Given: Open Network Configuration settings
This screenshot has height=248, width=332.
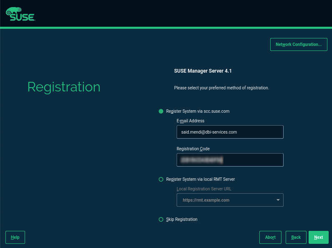Looking at the screenshot, I should point(299,44).
